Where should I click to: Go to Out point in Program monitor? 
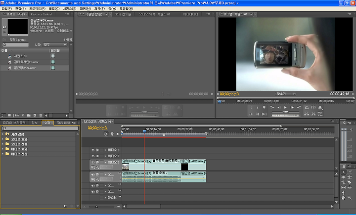click(257, 114)
